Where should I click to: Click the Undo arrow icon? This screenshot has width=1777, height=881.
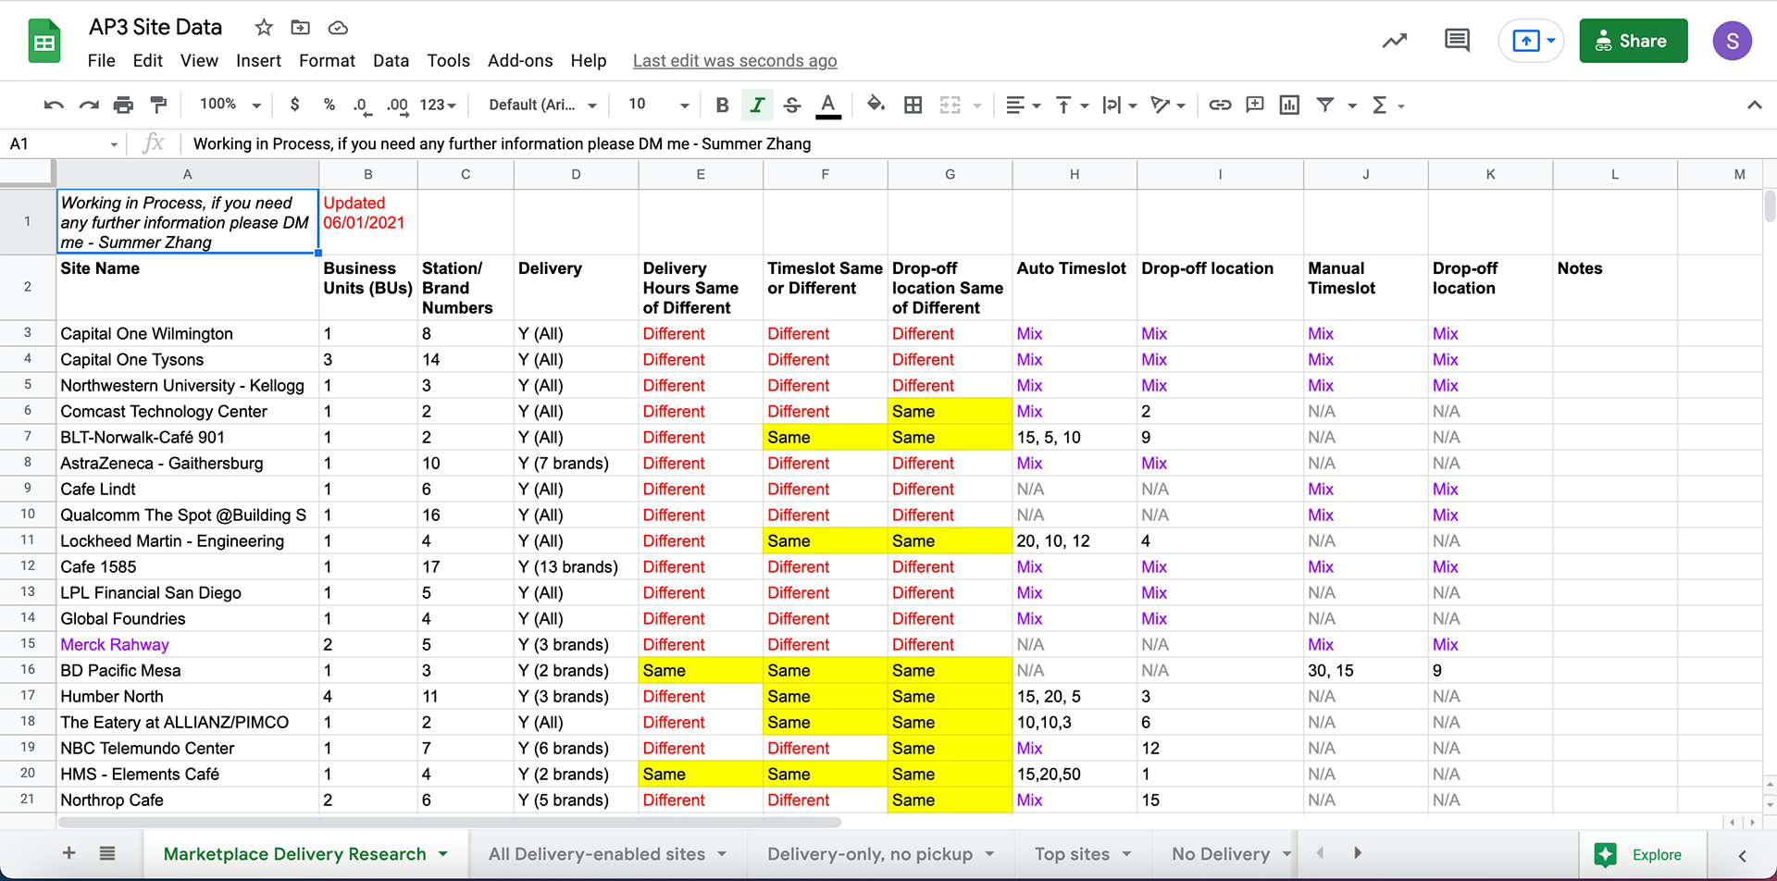click(54, 105)
